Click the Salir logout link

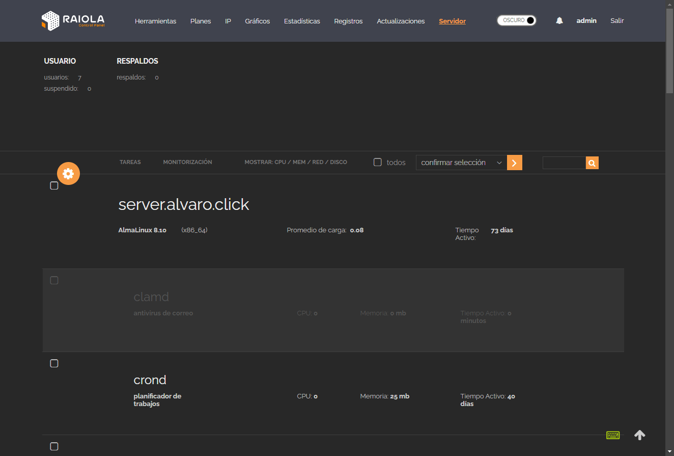617,21
